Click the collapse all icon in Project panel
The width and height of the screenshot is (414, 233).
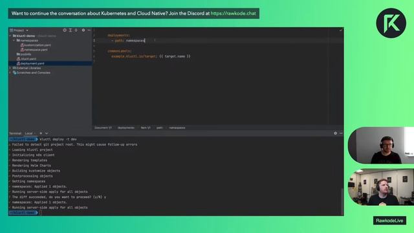click(x=76, y=30)
